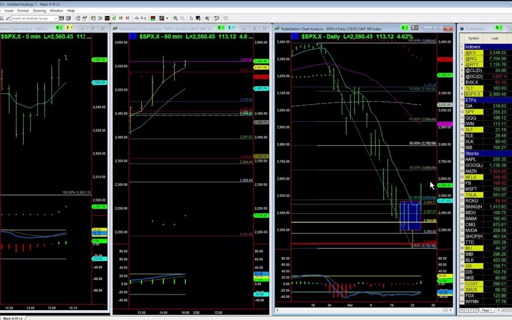Click the red-green market depth toolbar icon
512x320 pixels.
(153, 18)
